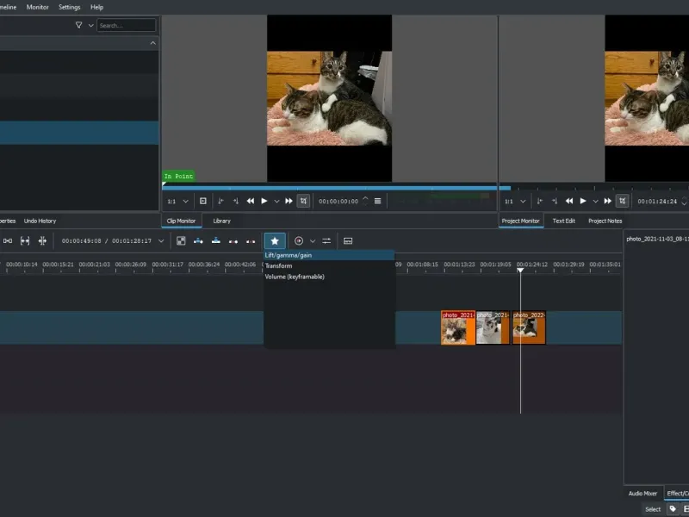Click the subtitle tool icon
689x517 pixels.
(348, 241)
